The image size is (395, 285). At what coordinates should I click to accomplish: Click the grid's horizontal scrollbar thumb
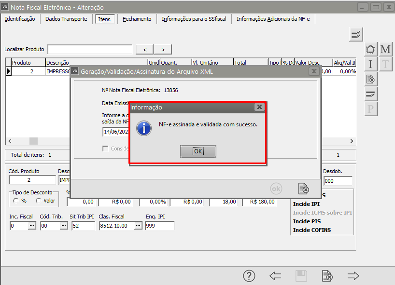point(33,141)
